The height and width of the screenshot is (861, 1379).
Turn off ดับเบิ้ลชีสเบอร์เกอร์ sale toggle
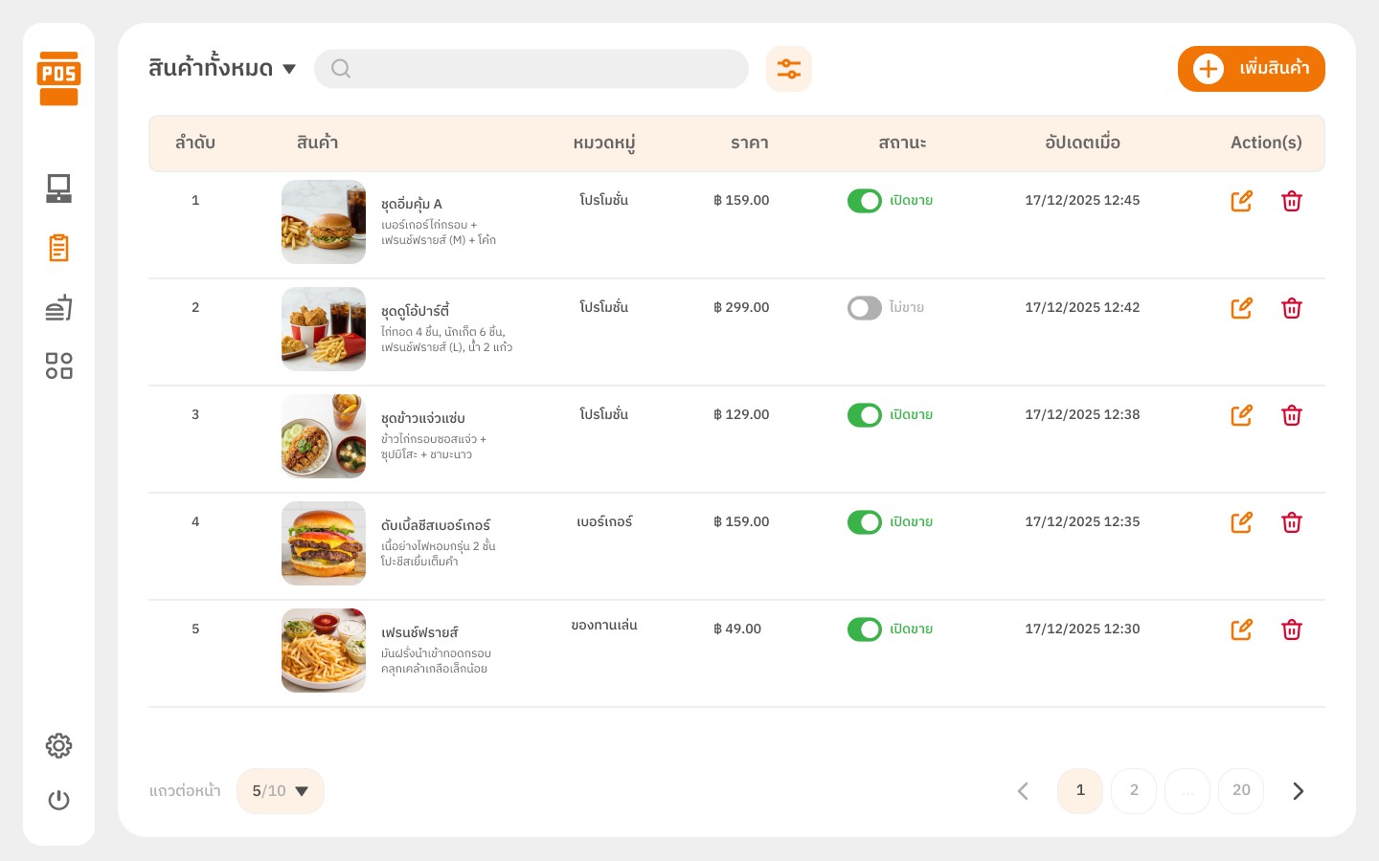864,522
